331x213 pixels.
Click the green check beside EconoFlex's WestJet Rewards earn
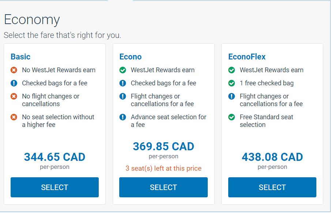tap(232, 70)
